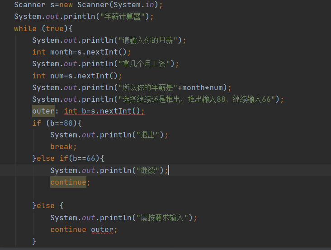Click 'month' in 'int month=s.nextInt();'

click(61, 52)
